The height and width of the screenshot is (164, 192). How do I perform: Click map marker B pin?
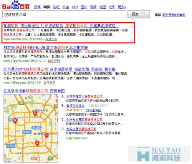(15, 121)
